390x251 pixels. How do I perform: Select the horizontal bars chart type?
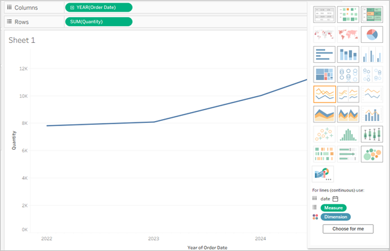click(x=324, y=54)
